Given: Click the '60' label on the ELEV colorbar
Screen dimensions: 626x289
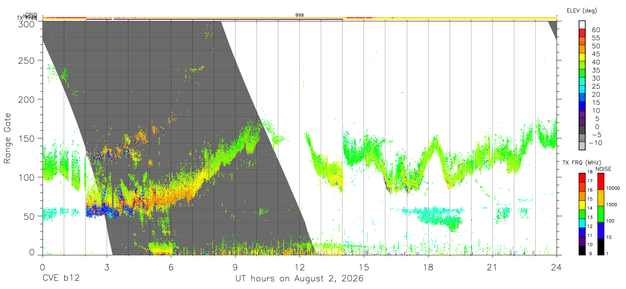Looking at the screenshot, I should point(596,30).
